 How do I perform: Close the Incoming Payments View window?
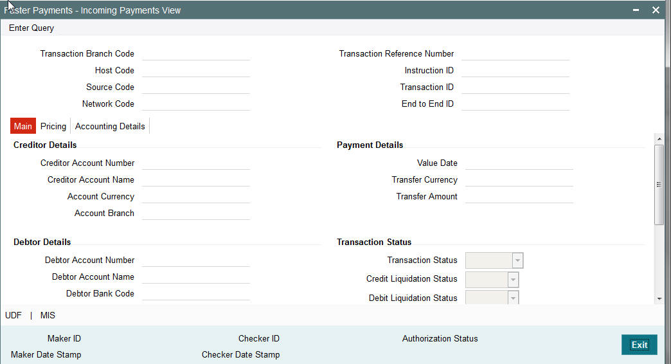(656, 10)
